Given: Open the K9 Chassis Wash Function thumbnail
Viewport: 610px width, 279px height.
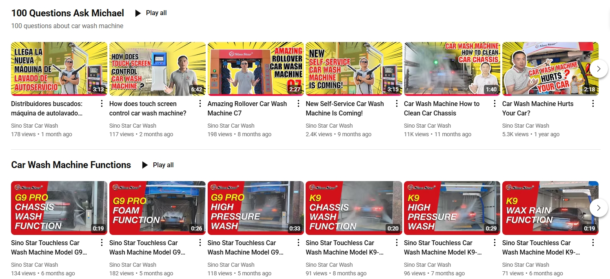Looking at the screenshot, I should tap(354, 208).
